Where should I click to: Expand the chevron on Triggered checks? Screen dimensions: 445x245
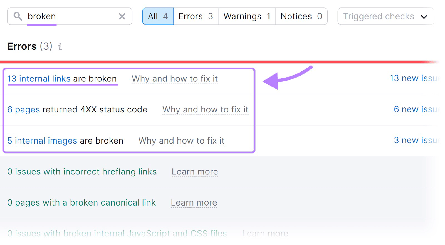pyautogui.click(x=424, y=17)
